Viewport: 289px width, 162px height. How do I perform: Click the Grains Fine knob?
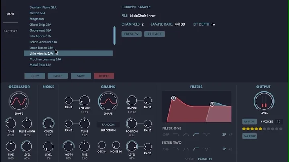(x=84, y=146)
